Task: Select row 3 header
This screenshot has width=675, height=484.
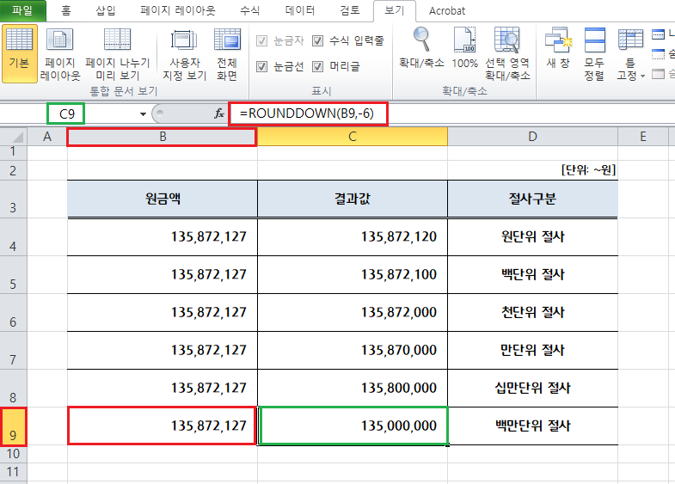Action: [13, 199]
